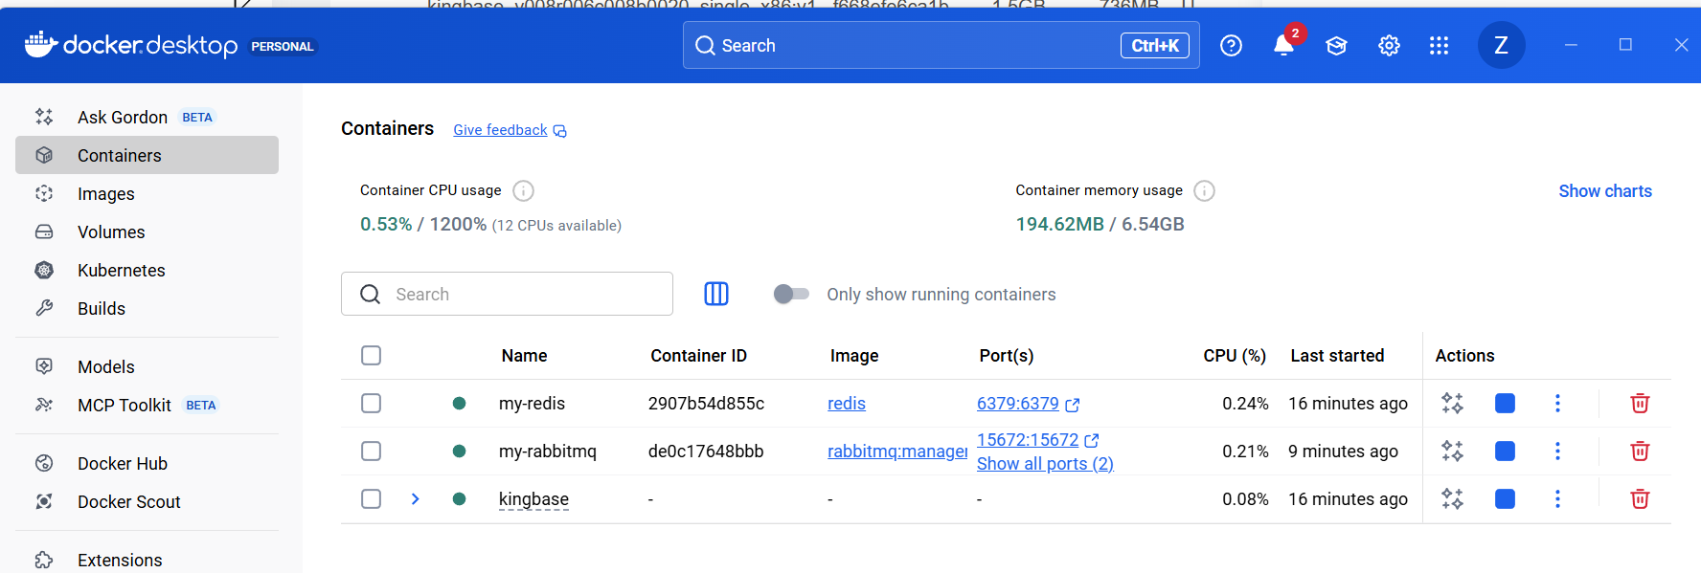Select Containers in sidebar
Image resolution: width=1701 pixels, height=573 pixels.
tap(147, 155)
